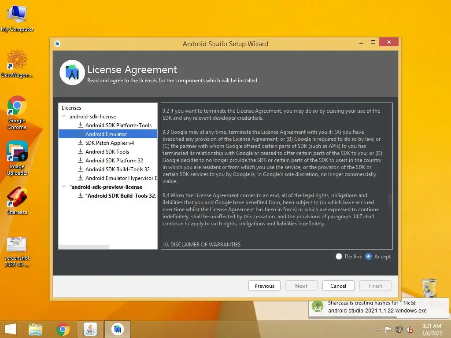
Task: Click the Shareaza notification icon
Action: [318, 307]
